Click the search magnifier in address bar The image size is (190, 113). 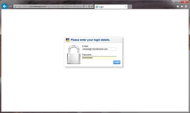click(x=84, y=6)
